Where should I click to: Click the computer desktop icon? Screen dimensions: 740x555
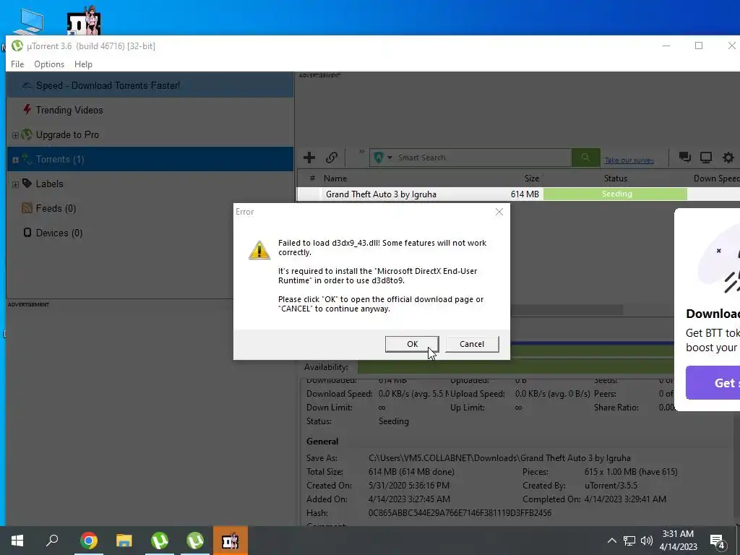tap(28, 22)
